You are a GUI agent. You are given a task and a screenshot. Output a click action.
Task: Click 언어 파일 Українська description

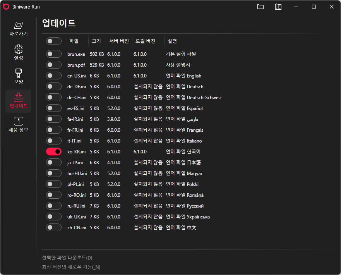coord(188,217)
